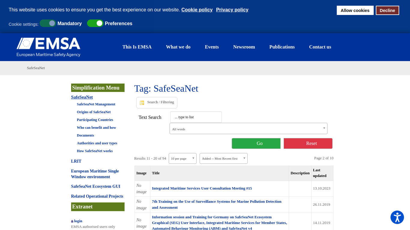Click the Description column header

point(300,173)
